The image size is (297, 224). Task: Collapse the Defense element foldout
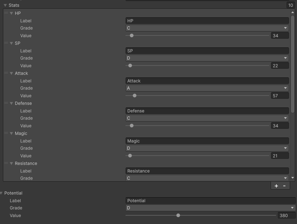pos(12,103)
